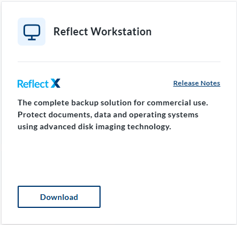Click the line about complete backup solution
The image size is (237, 225).
pos(113,103)
